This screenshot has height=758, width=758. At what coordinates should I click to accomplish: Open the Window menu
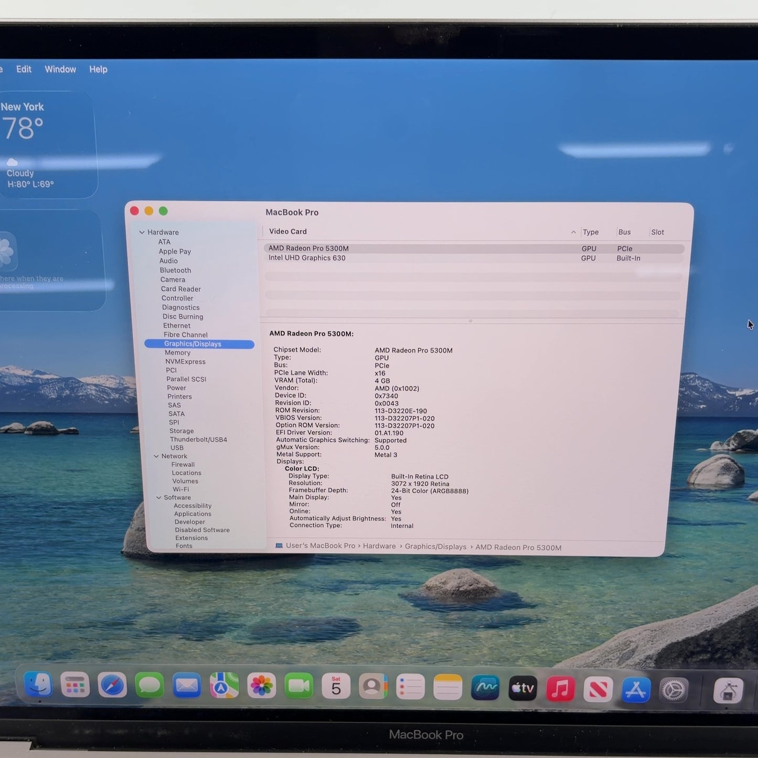point(60,69)
